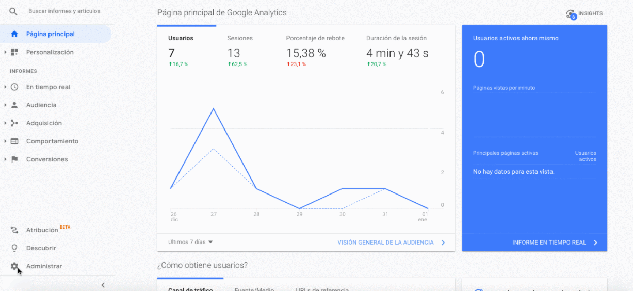
Task: Click the Descubrir lightbulb icon
Action: click(x=14, y=248)
